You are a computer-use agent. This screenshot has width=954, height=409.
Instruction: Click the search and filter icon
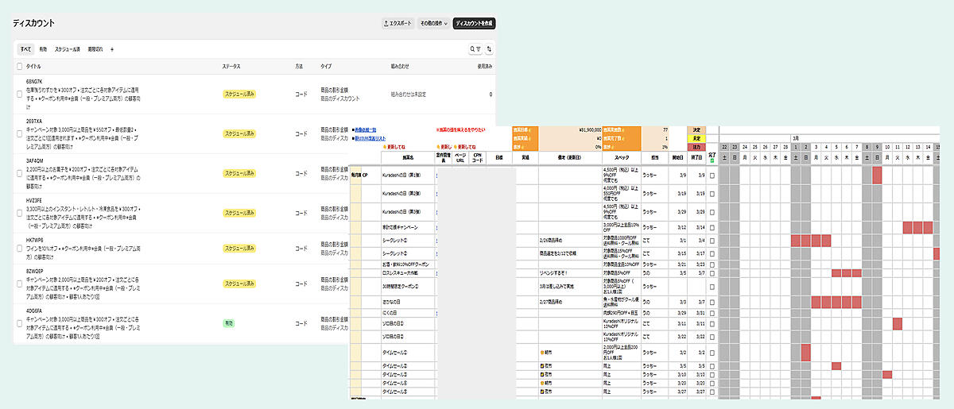pyautogui.click(x=475, y=49)
